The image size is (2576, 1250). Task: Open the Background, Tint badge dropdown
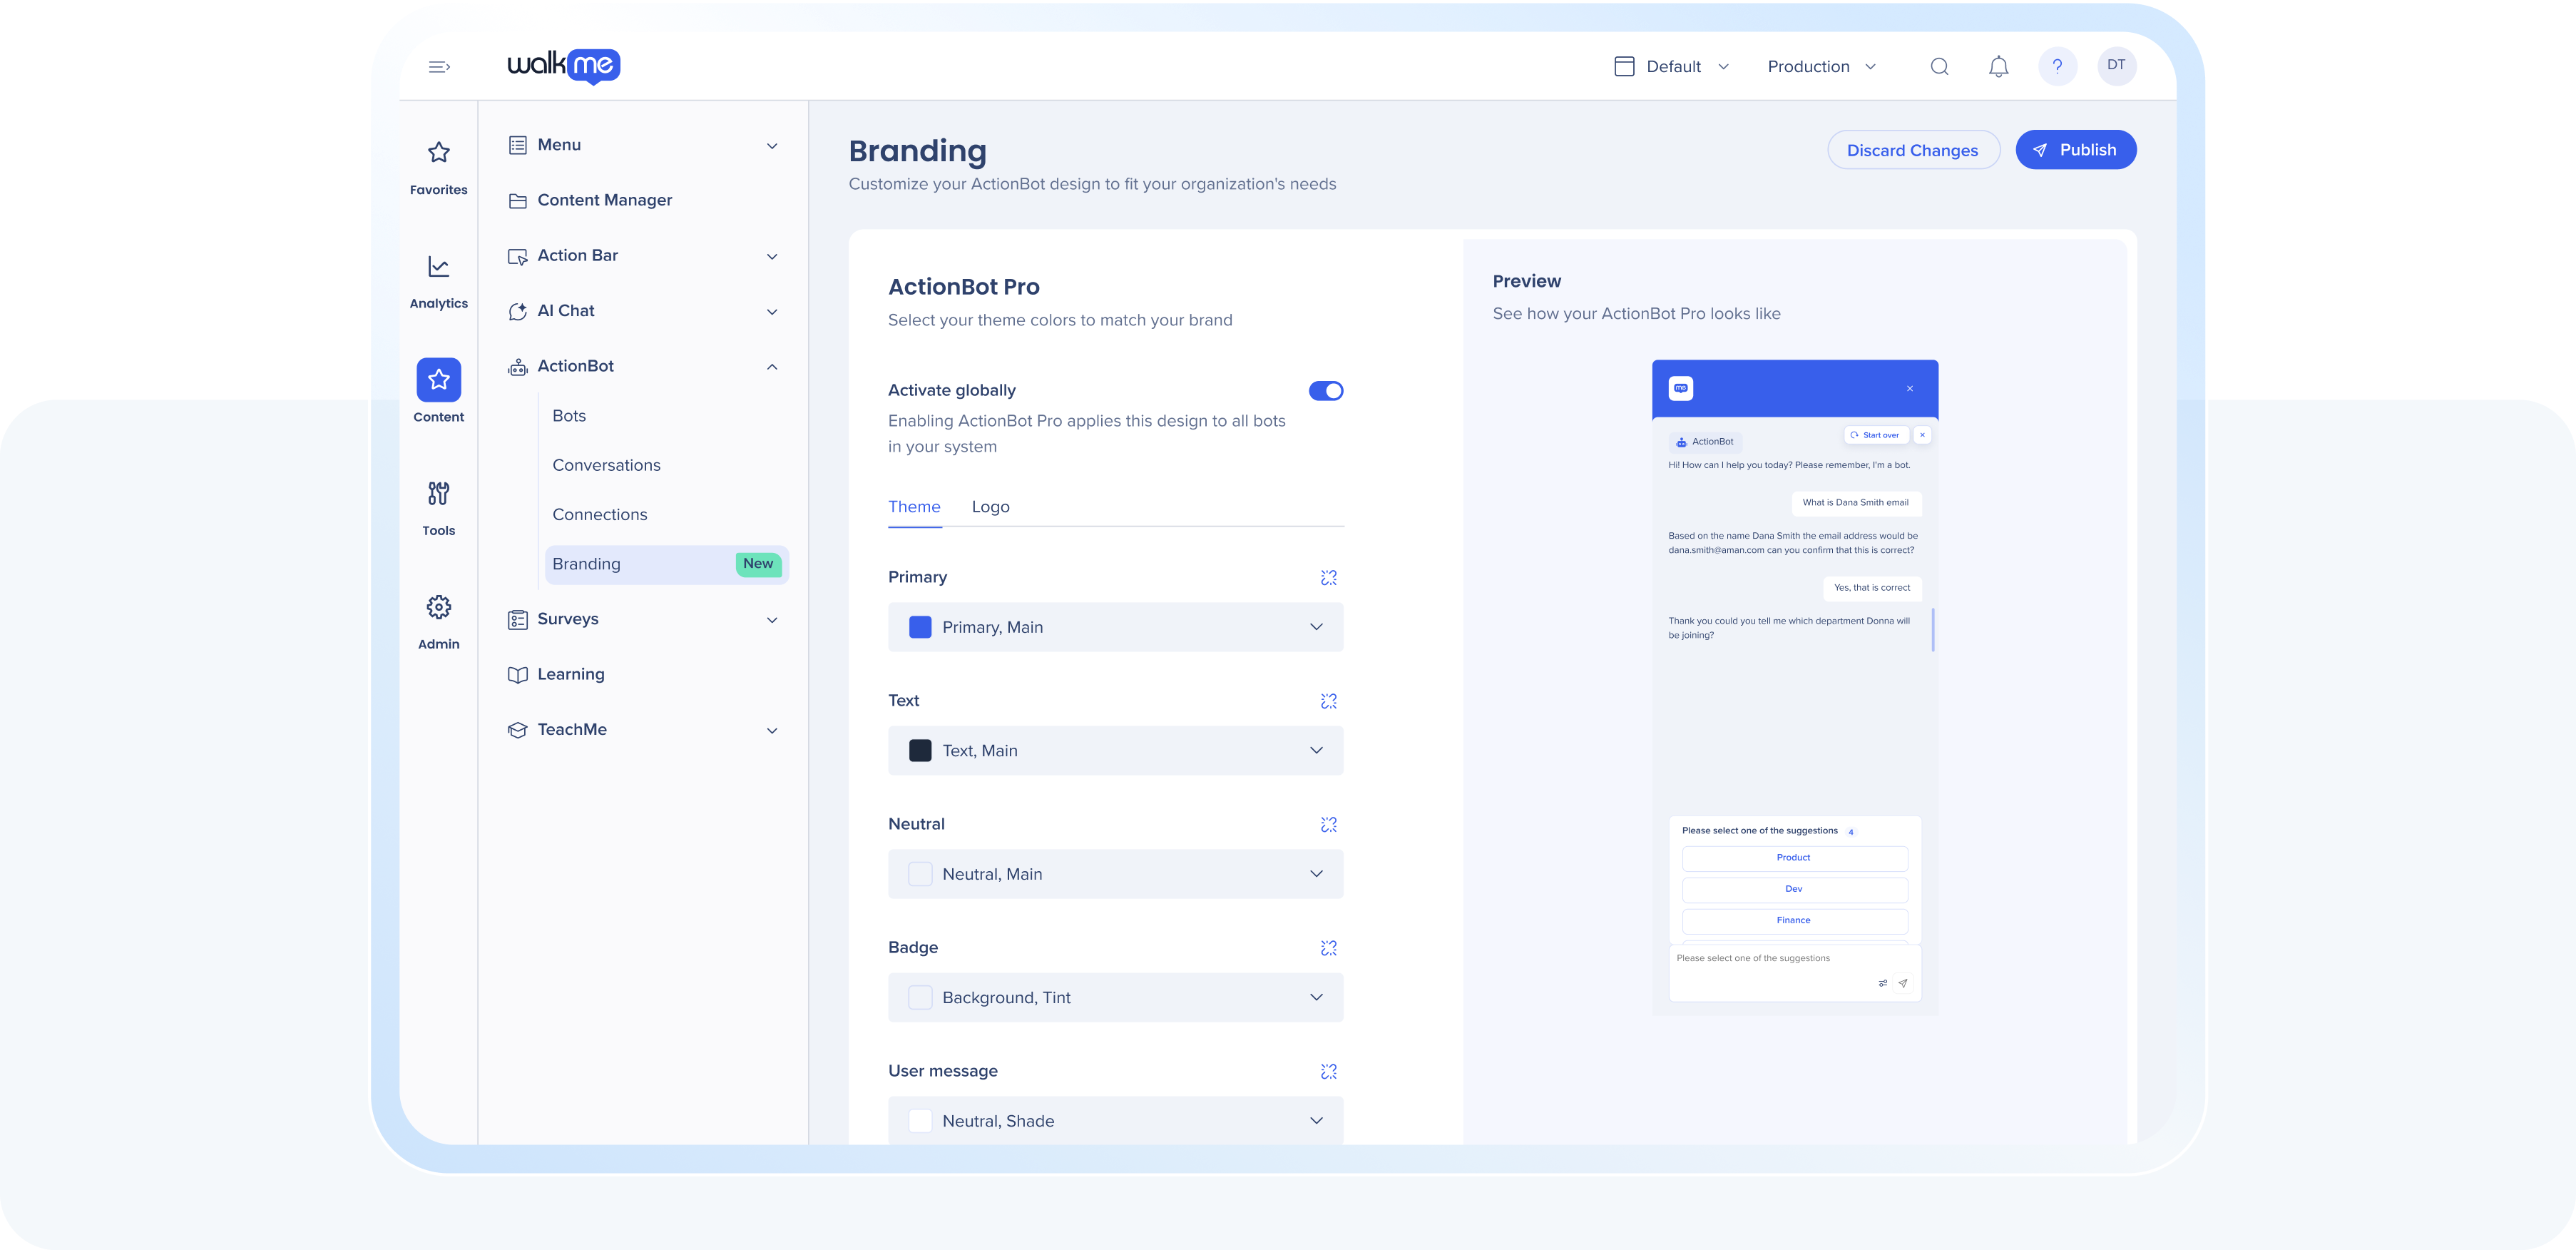[1115, 998]
